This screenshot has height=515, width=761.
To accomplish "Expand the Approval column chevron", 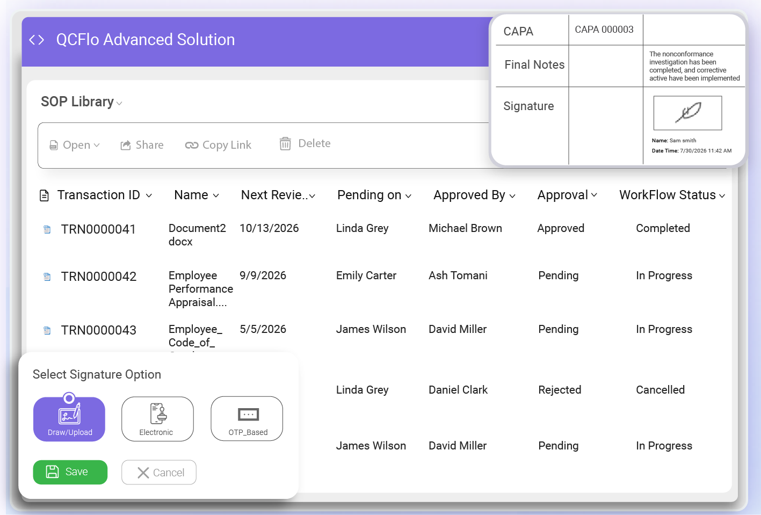I will tap(594, 195).
